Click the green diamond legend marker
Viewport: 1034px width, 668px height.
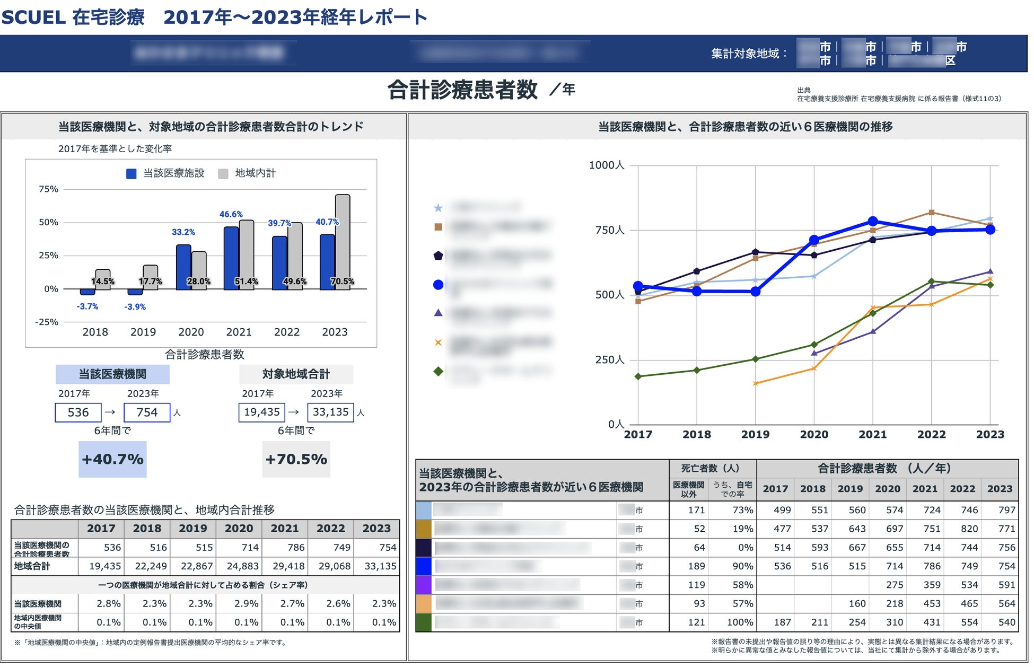coord(438,371)
